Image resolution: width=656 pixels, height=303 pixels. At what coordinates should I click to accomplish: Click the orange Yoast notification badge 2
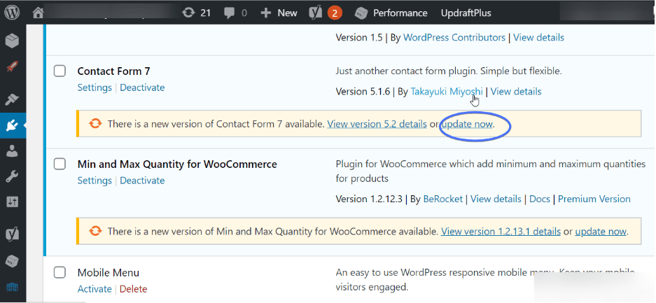tap(335, 13)
